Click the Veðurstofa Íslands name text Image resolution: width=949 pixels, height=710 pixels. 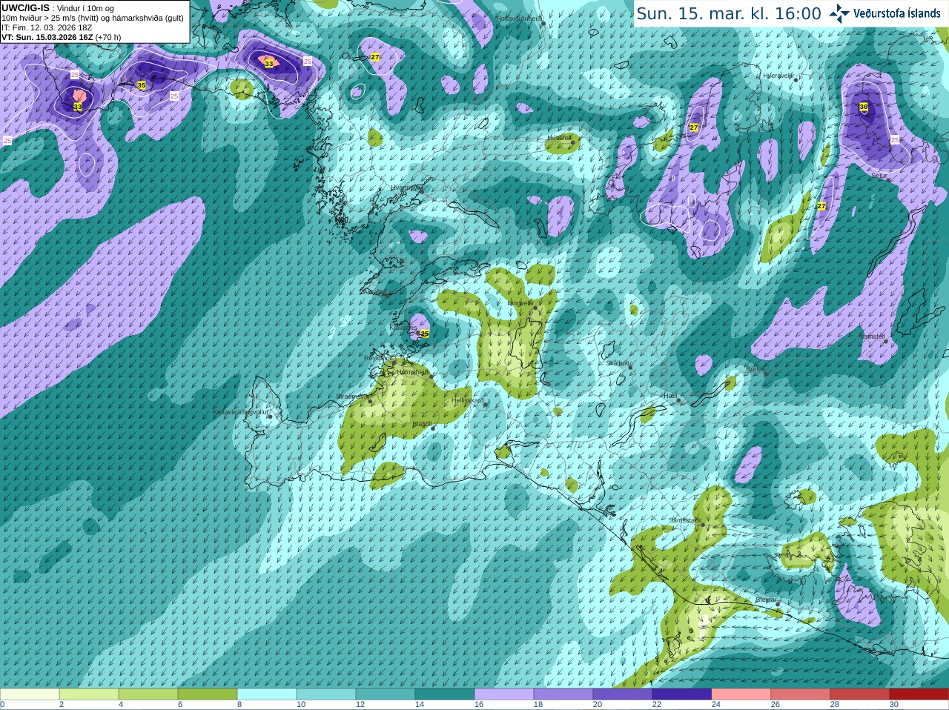[897, 13]
